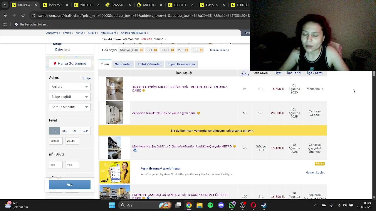Open Spotify from the taskbar
This screenshot has width=376, height=211.
210,205
